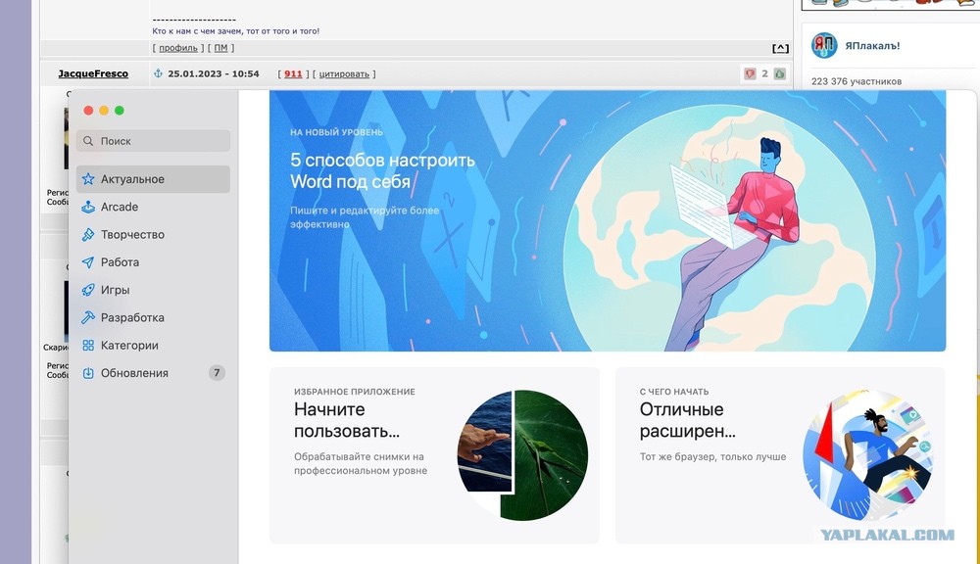Close the App Store window
Viewport: 980px width, 564px height.
[x=89, y=111]
